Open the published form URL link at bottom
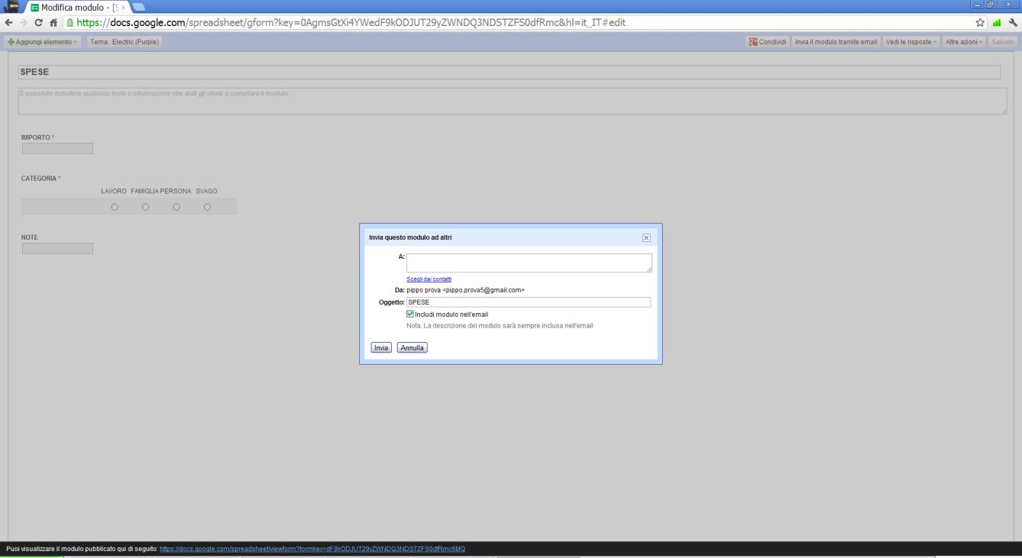The height and width of the screenshot is (558, 1022). click(x=312, y=549)
